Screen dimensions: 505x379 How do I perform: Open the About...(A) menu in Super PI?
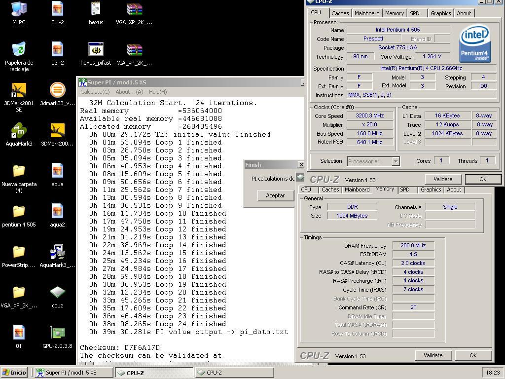[129, 92]
